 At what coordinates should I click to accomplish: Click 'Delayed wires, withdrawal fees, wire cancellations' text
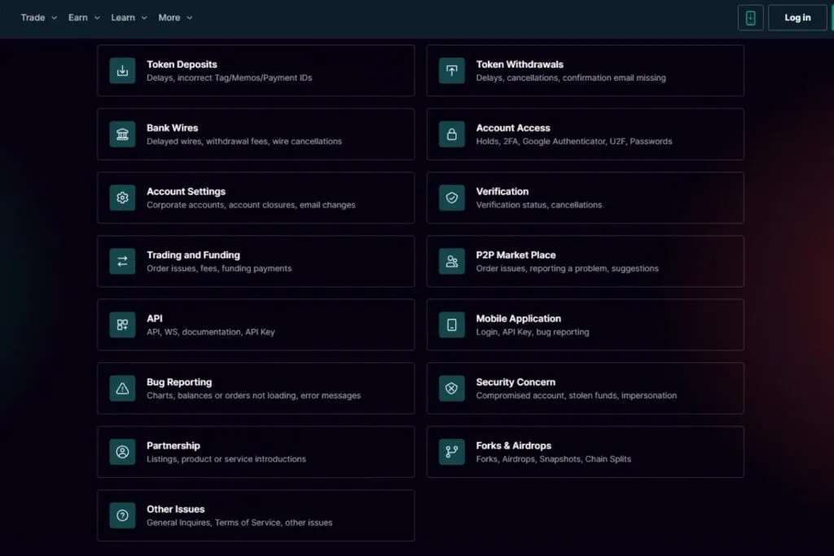coord(244,142)
